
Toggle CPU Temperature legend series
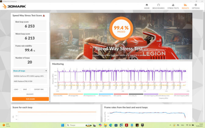point(91,95)
